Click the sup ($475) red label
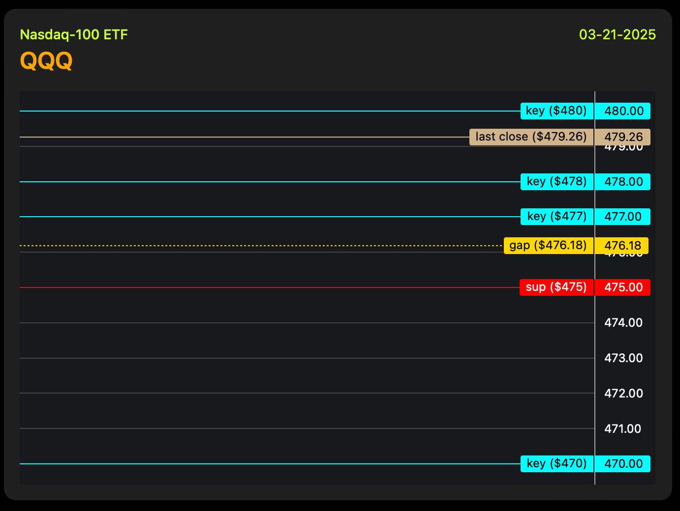The height and width of the screenshot is (511, 680). point(556,287)
